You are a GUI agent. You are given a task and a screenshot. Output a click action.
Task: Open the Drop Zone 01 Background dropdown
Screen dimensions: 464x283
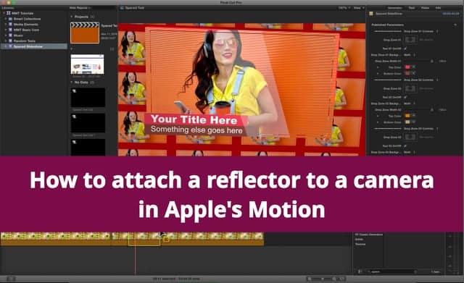point(410,55)
